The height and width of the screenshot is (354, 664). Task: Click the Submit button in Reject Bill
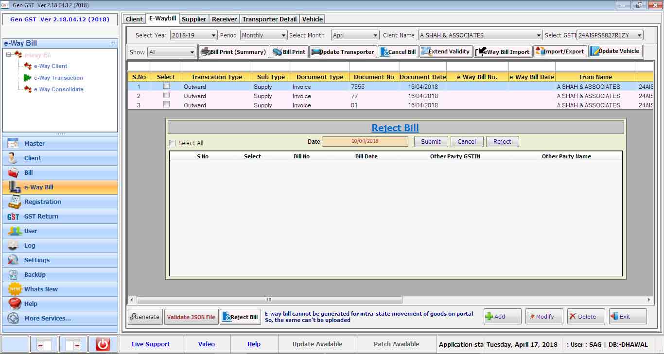pyautogui.click(x=431, y=141)
